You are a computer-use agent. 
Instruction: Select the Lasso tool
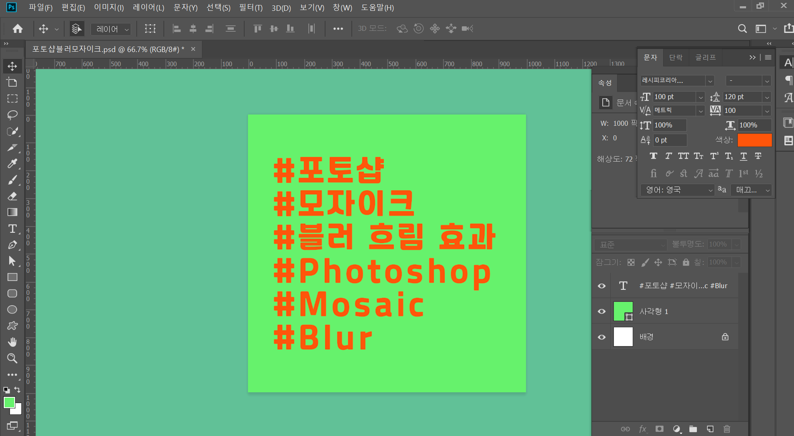click(x=12, y=115)
